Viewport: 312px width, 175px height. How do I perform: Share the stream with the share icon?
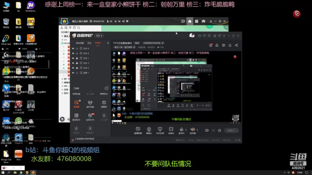(x=236, y=45)
